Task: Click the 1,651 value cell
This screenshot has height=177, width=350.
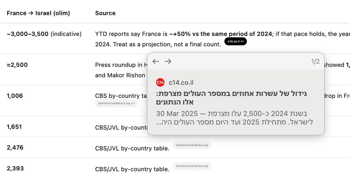Action: [x=14, y=127]
